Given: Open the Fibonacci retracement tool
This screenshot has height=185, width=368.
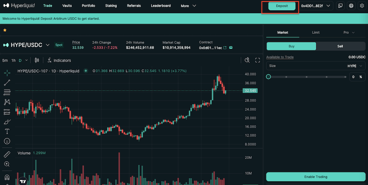Looking at the screenshot, I should 7,92.
